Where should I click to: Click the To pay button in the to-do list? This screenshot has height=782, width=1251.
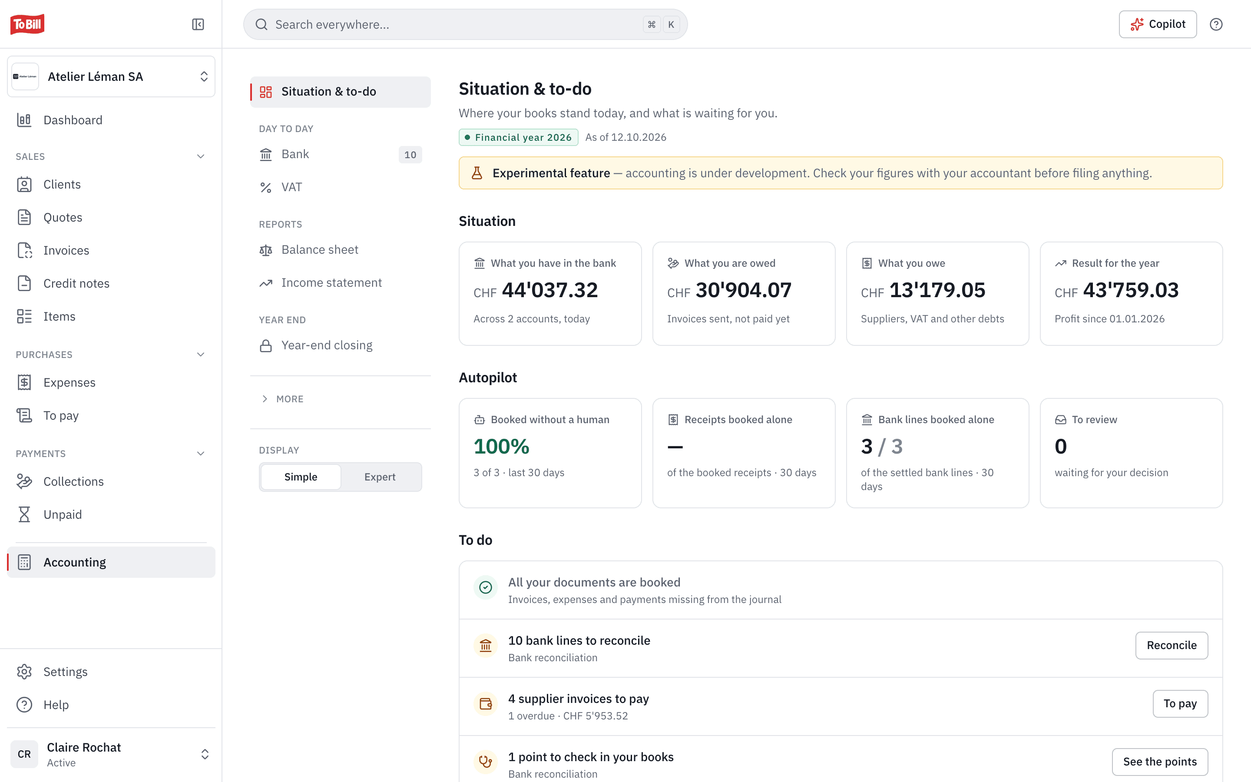click(x=1180, y=703)
